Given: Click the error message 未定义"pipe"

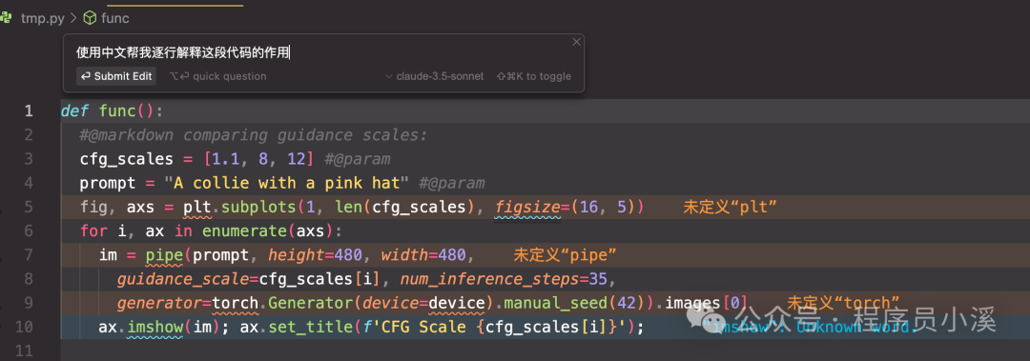Looking at the screenshot, I should pyautogui.click(x=565, y=254).
